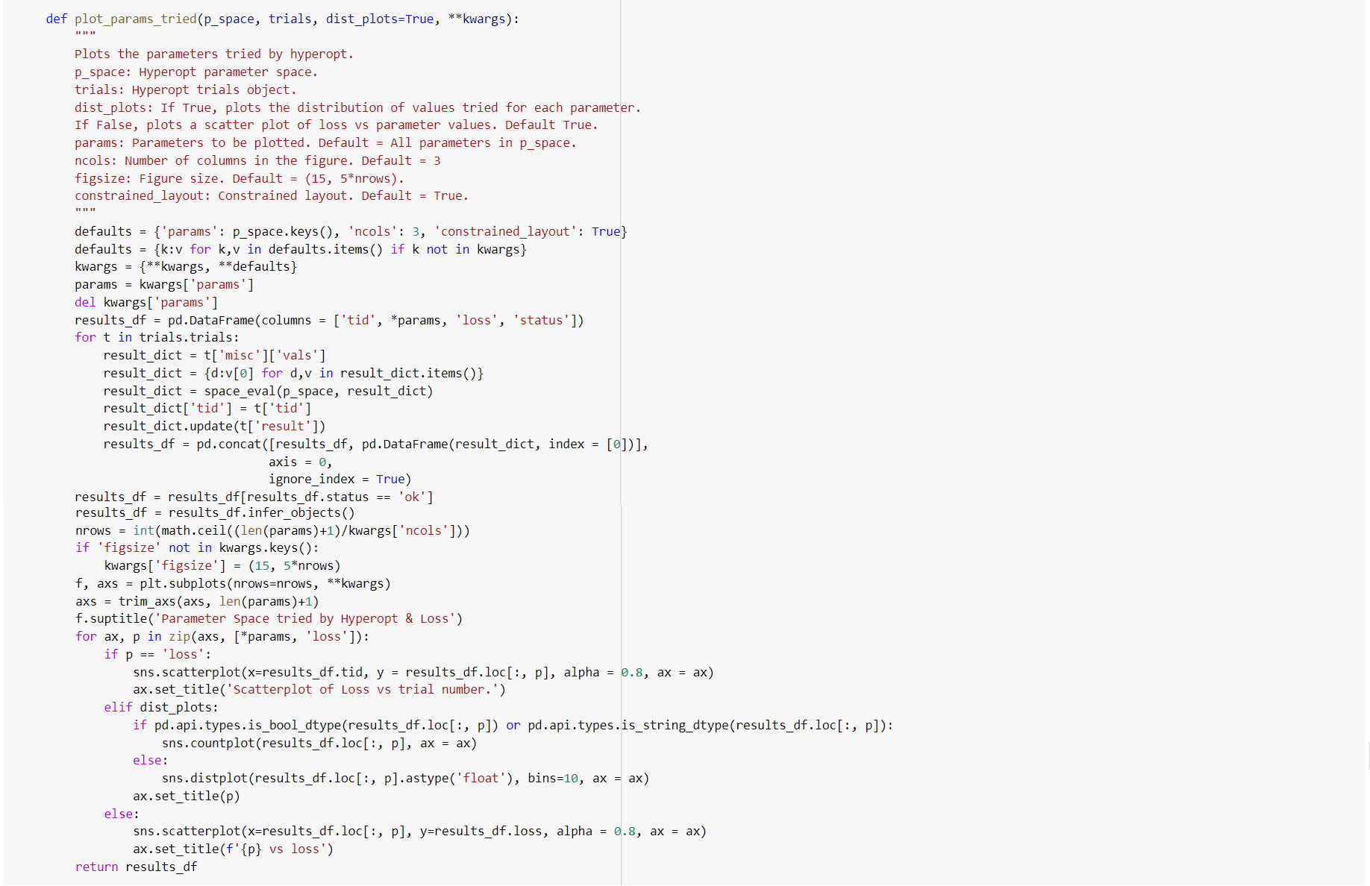The width and height of the screenshot is (1370, 886).
Task: Select the def keyword on the first line
Action: coord(56,19)
